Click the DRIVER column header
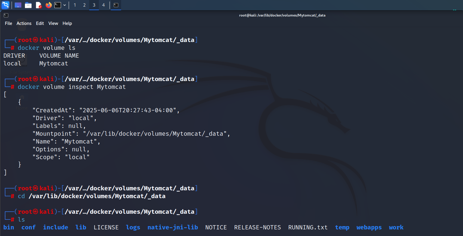Viewport: 463px width, 236px height. point(14,56)
